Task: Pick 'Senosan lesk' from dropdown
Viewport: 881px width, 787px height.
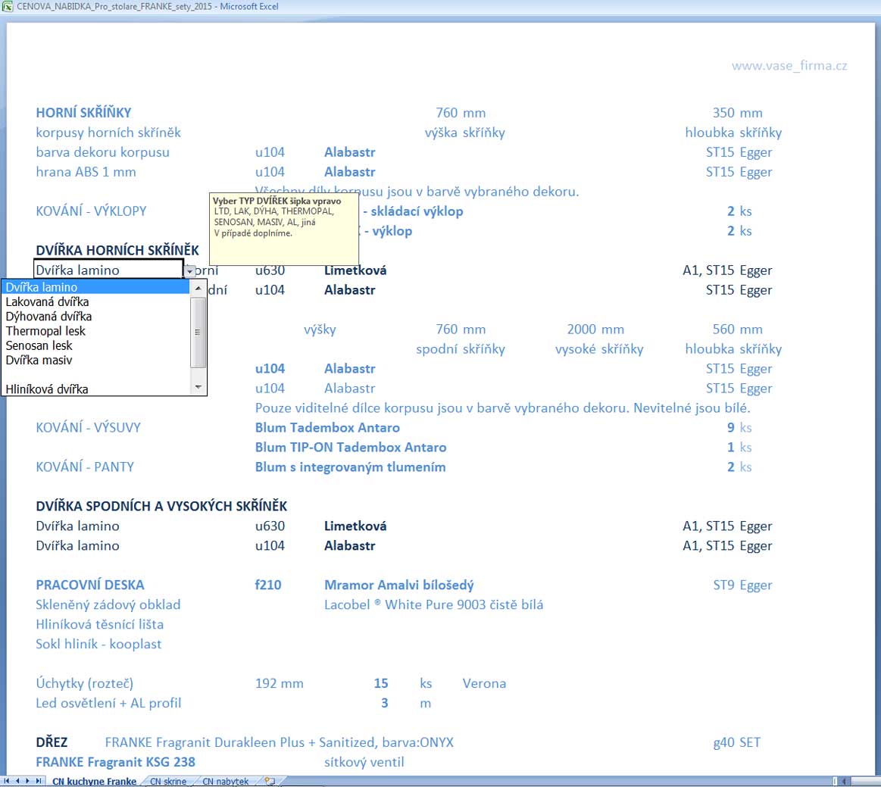Action: pyautogui.click(x=95, y=345)
